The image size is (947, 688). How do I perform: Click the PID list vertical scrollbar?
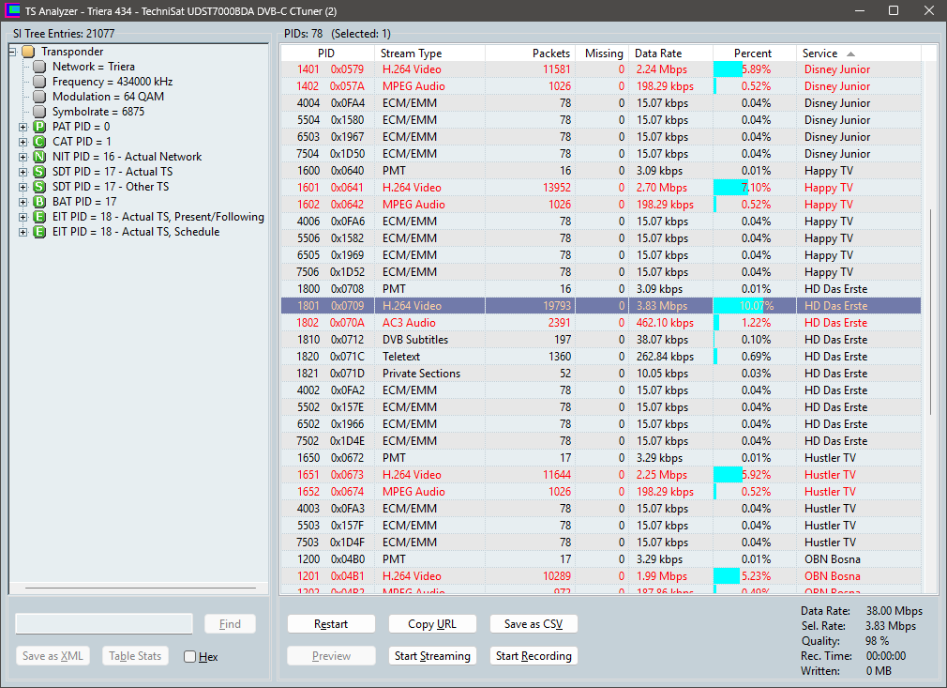(x=930, y=312)
